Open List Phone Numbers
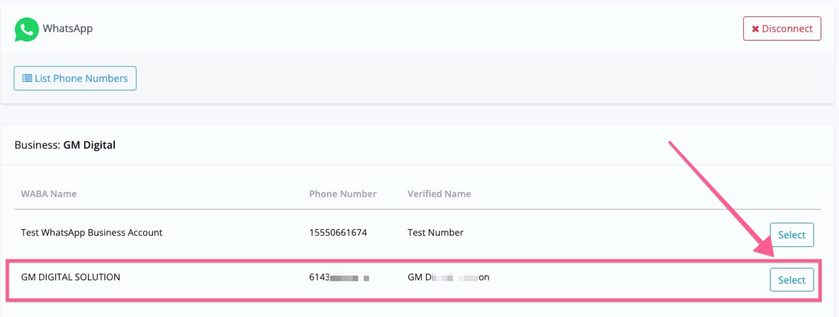The width and height of the screenshot is (839, 317). [x=75, y=78]
